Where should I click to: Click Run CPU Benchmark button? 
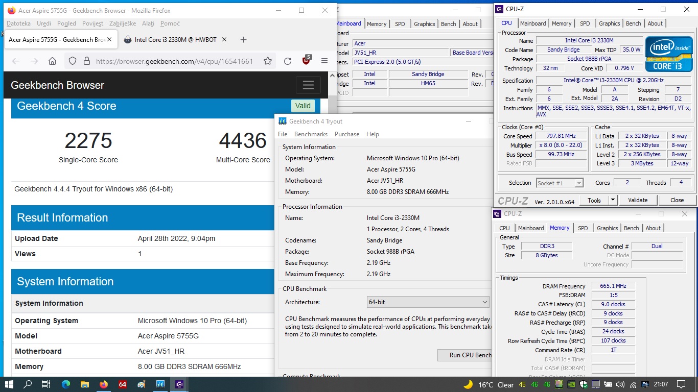464,355
